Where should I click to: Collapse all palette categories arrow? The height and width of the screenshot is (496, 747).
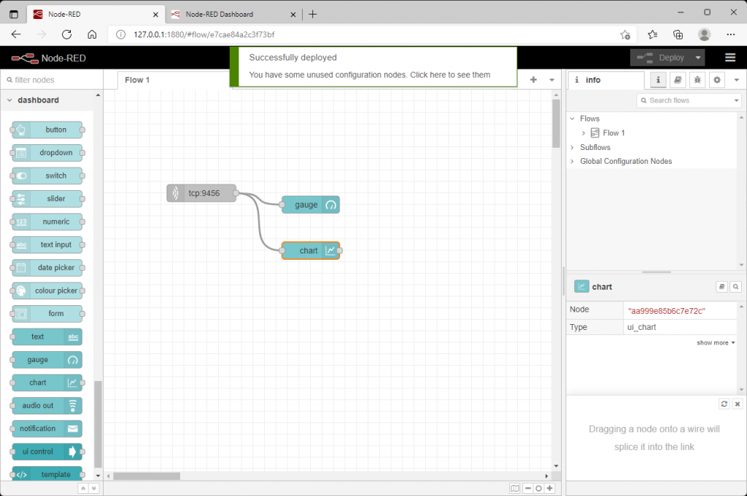[x=83, y=489]
